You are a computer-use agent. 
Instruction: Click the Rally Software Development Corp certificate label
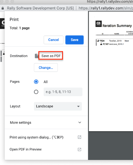[40, 8]
